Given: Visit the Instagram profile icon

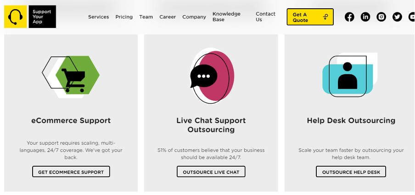Looking at the screenshot, I should (381, 17).
